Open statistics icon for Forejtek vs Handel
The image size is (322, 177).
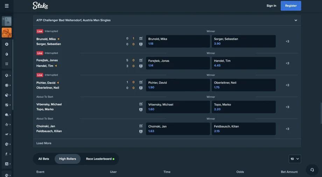coord(141,60)
